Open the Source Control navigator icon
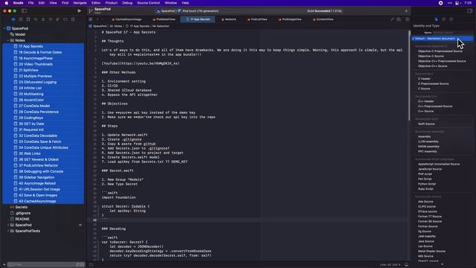 pyautogui.click(x=21, y=19)
